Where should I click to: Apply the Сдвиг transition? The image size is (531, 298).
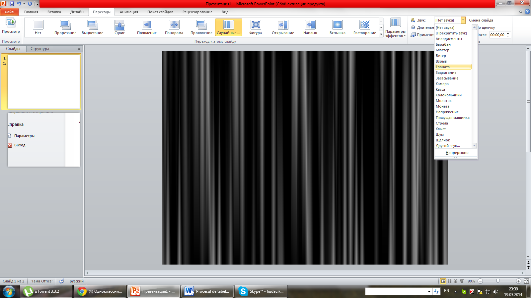point(120,27)
